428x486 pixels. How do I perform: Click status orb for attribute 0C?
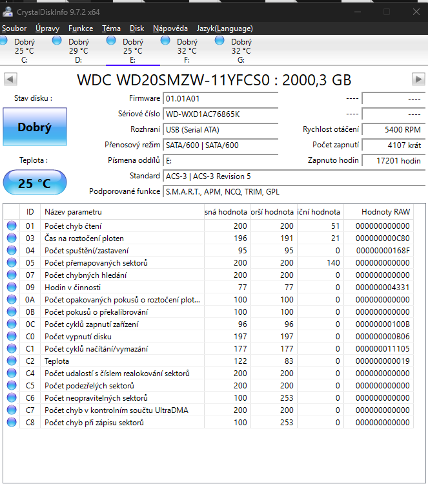pyautogui.click(x=12, y=324)
